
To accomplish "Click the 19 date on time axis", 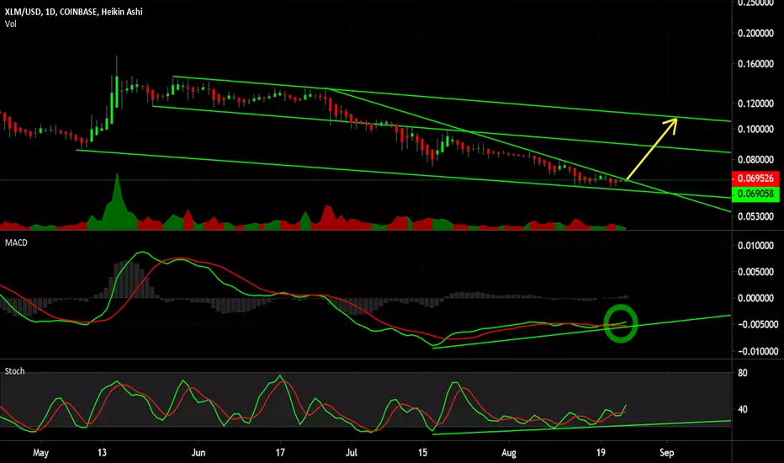I will pos(601,453).
